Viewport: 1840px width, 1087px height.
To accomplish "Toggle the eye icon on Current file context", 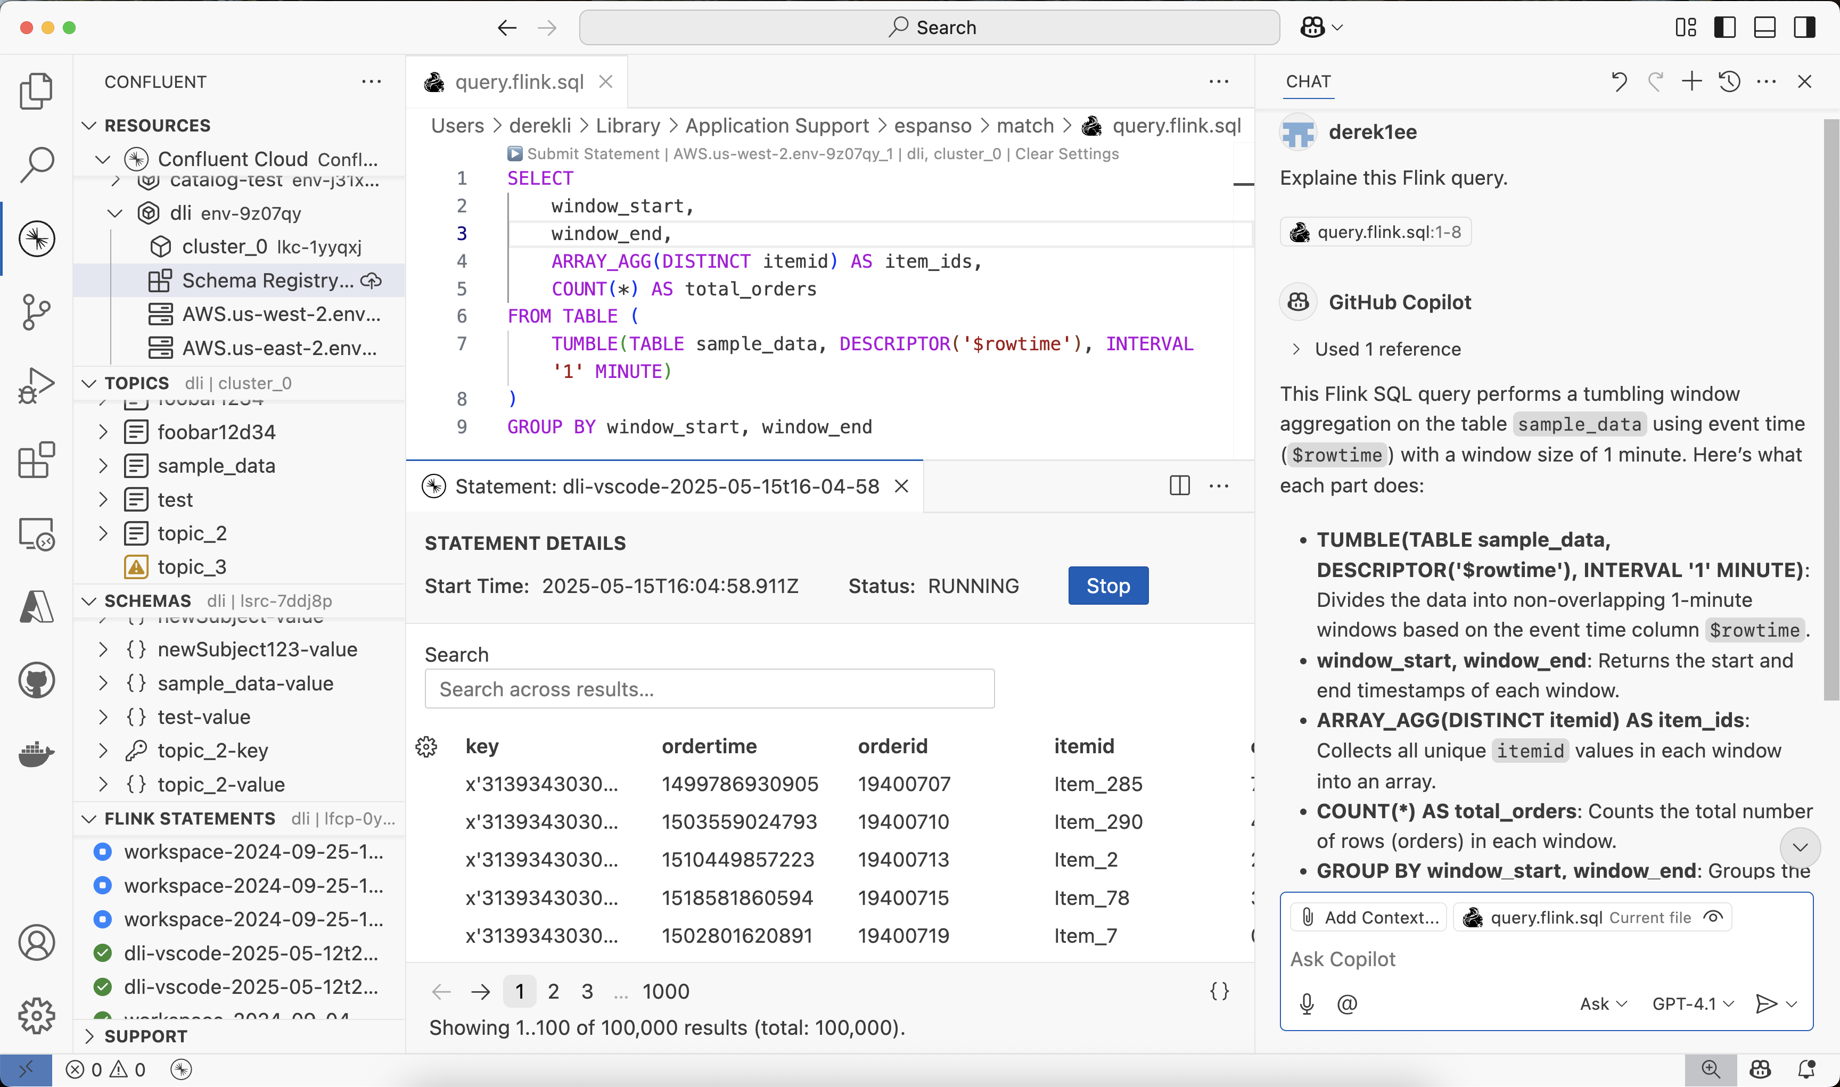I will [1713, 916].
